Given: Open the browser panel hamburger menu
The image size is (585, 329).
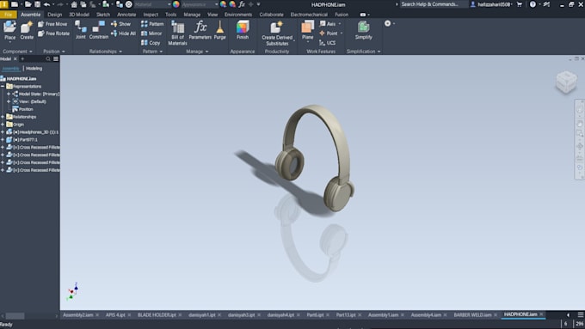Looking at the screenshot, I should click(x=56, y=59).
